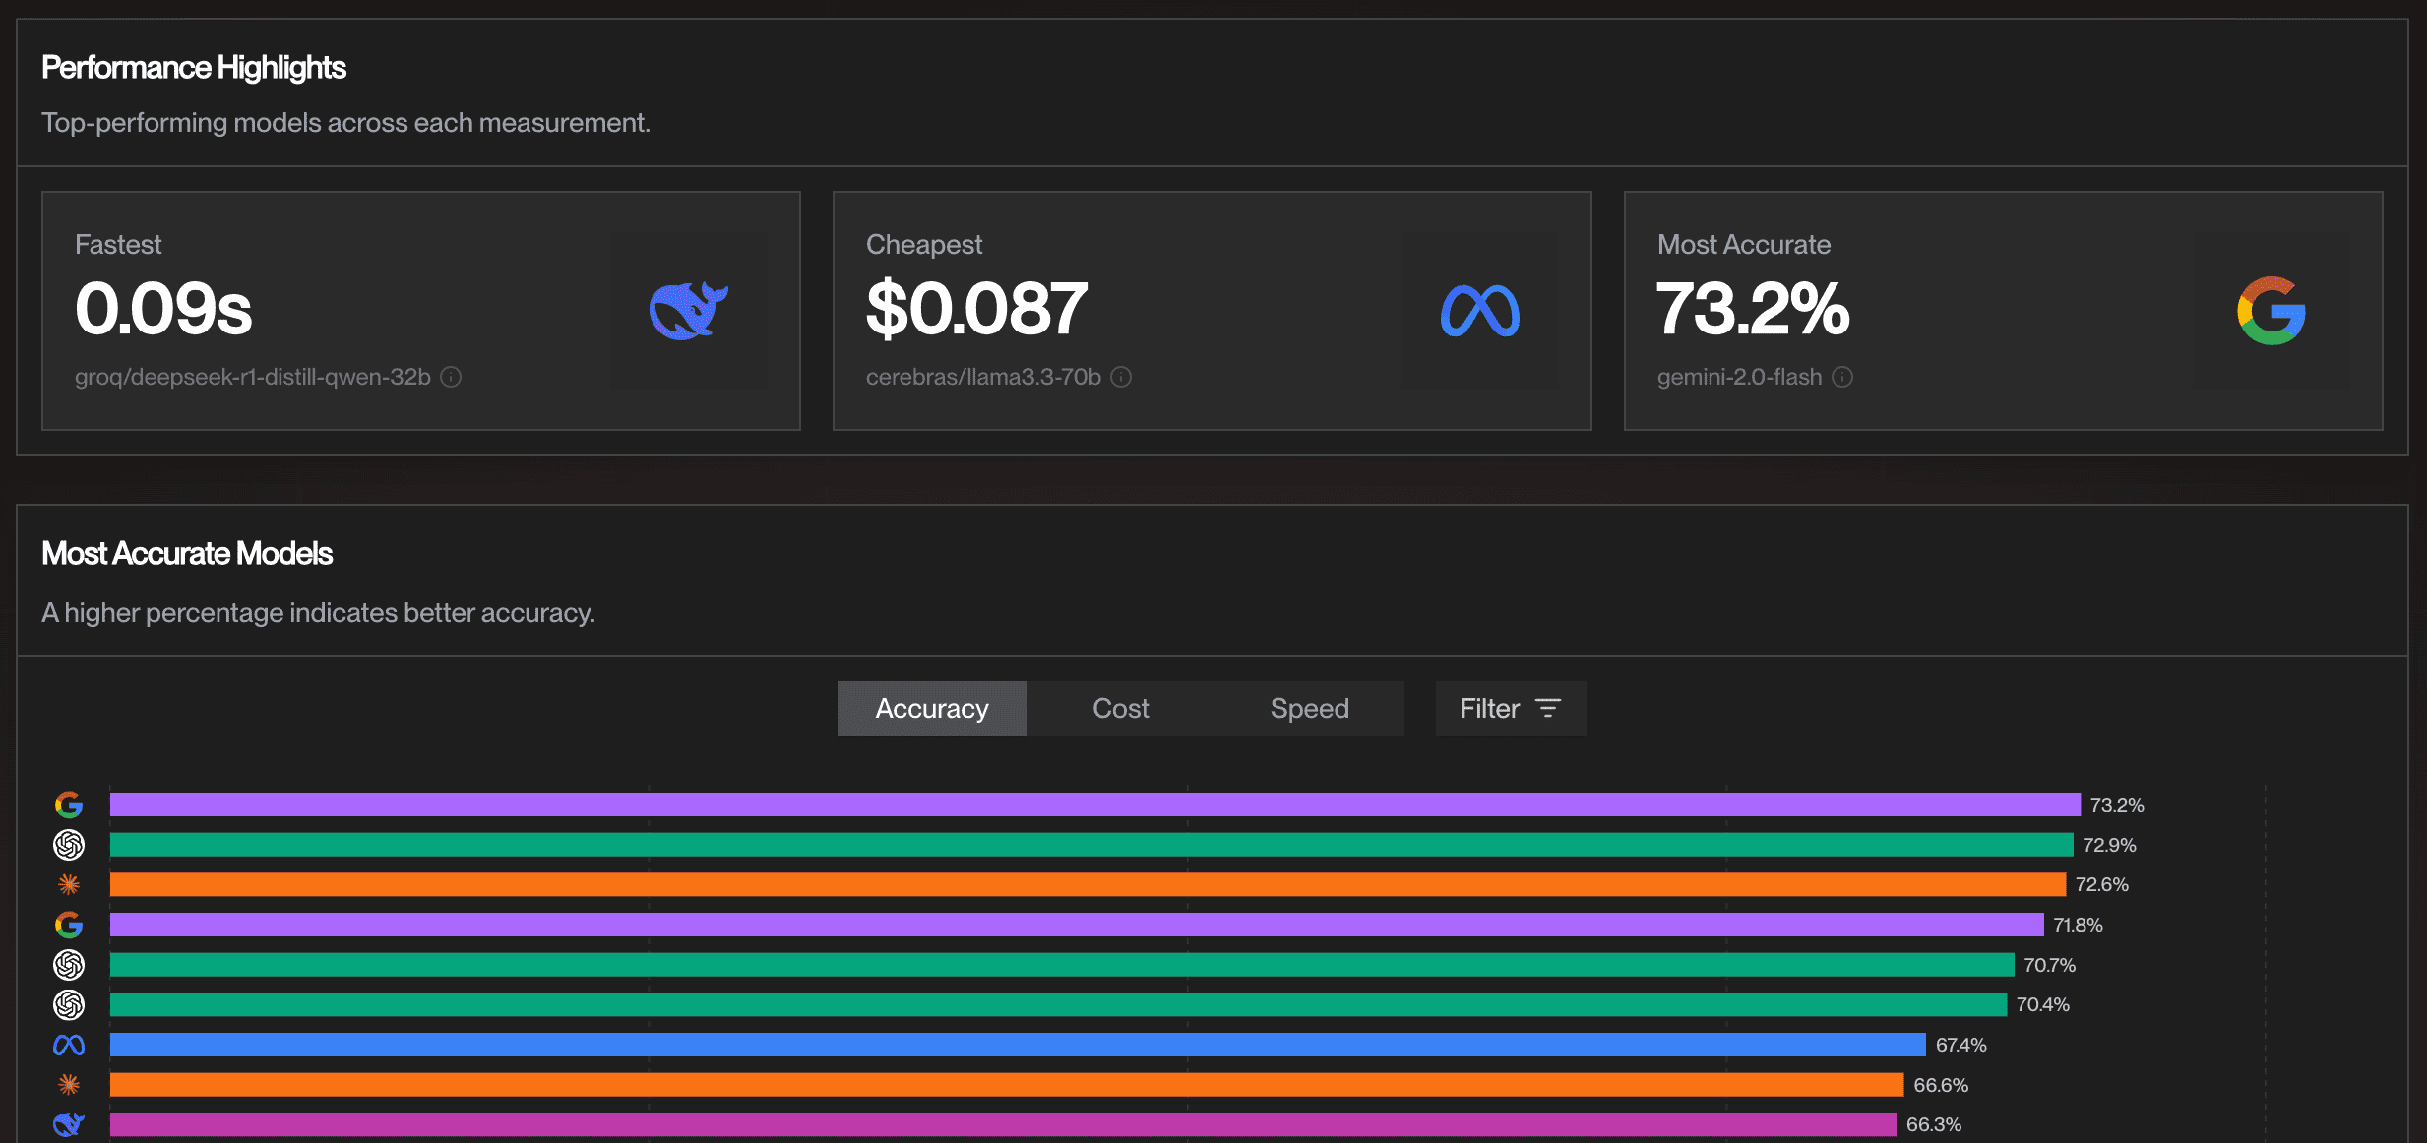
Task: Select the Google icon next to the top accuracy bar
Action: (68, 804)
